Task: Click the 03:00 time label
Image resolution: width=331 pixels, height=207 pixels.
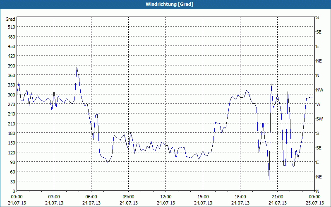Action: (54, 197)
